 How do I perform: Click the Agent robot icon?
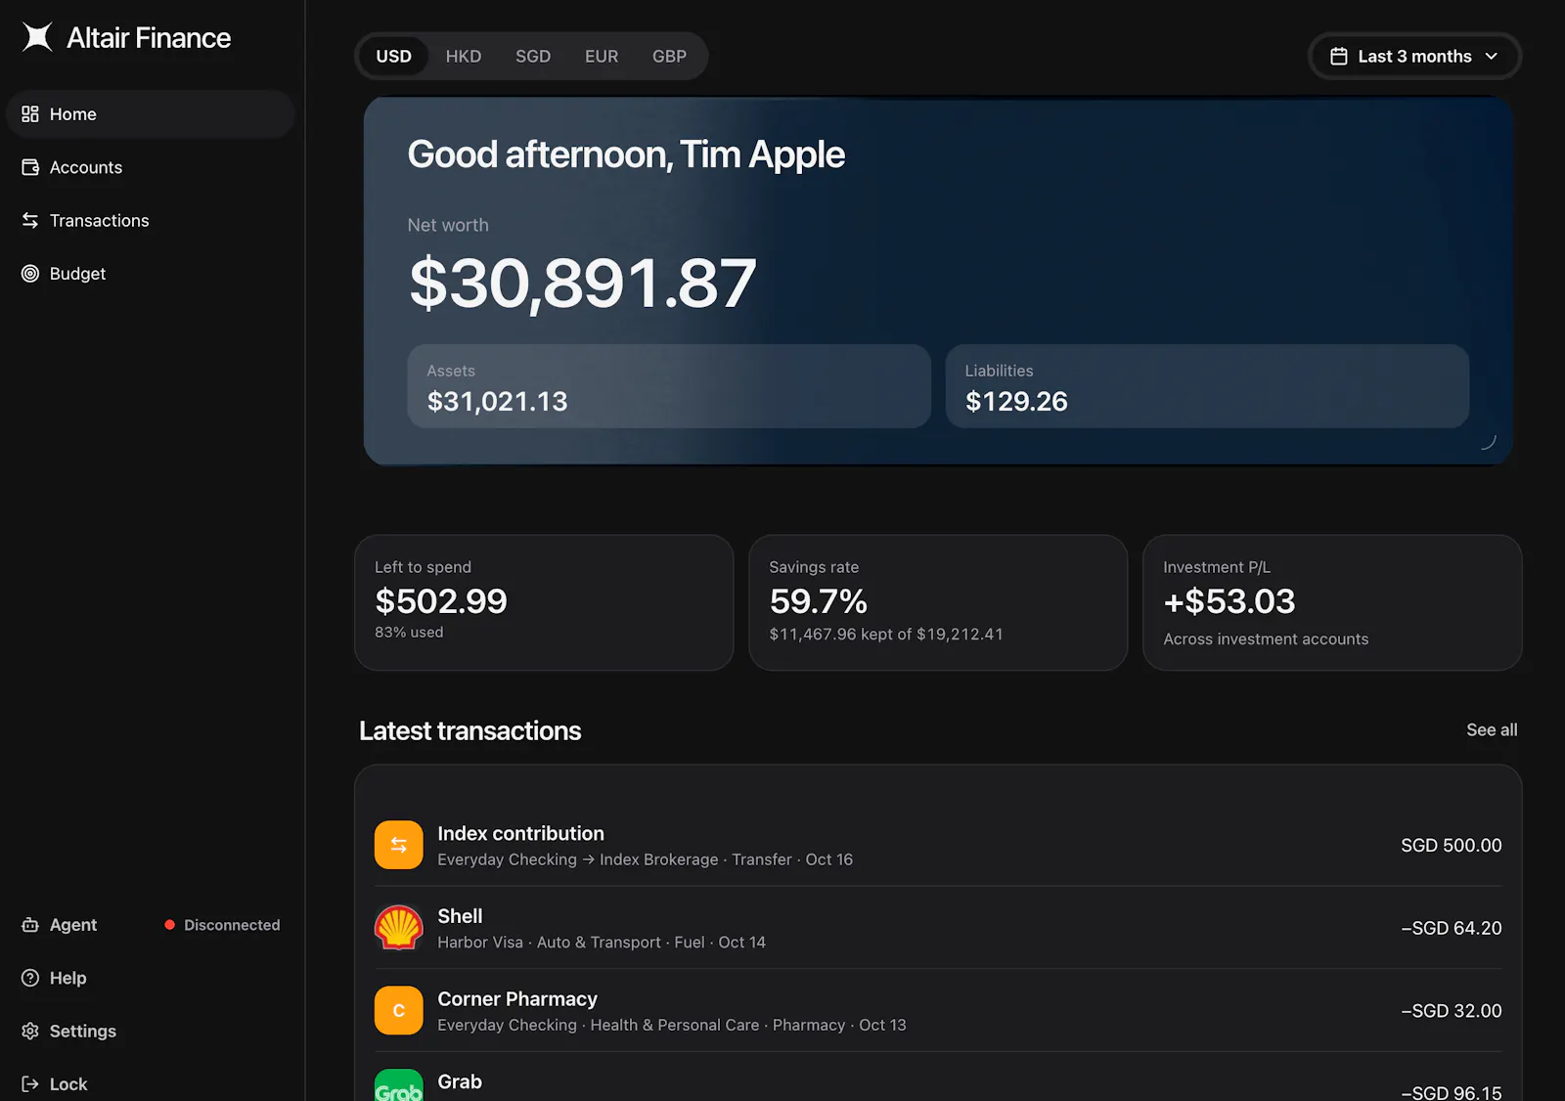pyautogui.click(x=30, y=925)
